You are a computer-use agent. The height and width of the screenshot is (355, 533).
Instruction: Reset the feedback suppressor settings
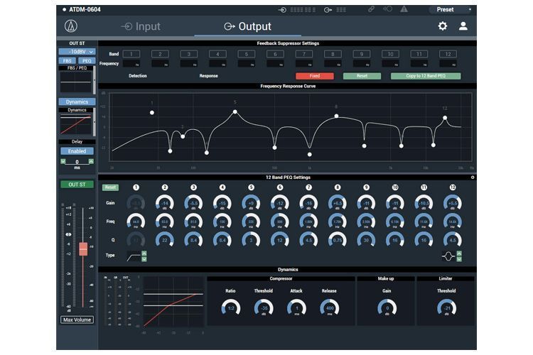pos(362,76)
